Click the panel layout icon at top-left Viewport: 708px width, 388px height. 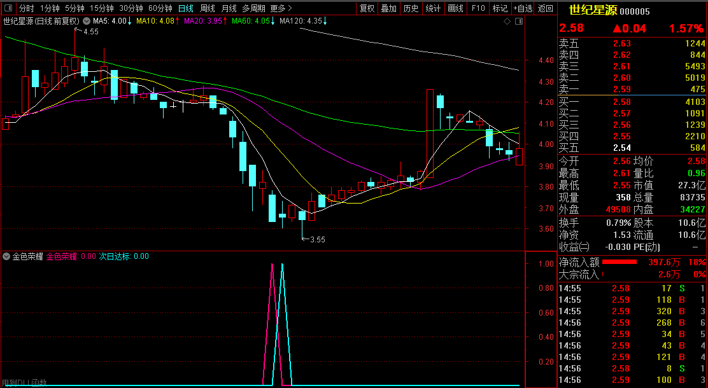(x=8, y=8)
